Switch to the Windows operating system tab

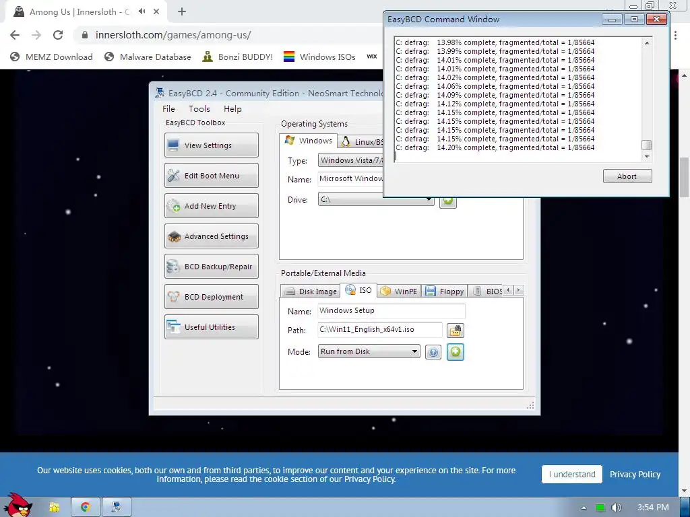click(x=309, y=141)
